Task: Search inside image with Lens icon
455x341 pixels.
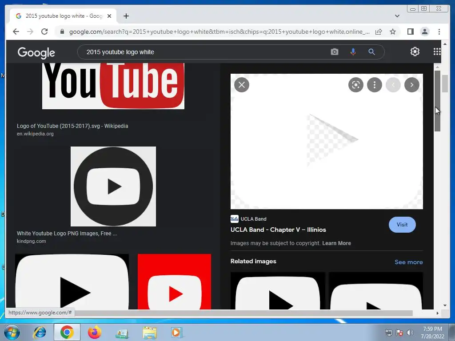Action: tap(356, 85)
